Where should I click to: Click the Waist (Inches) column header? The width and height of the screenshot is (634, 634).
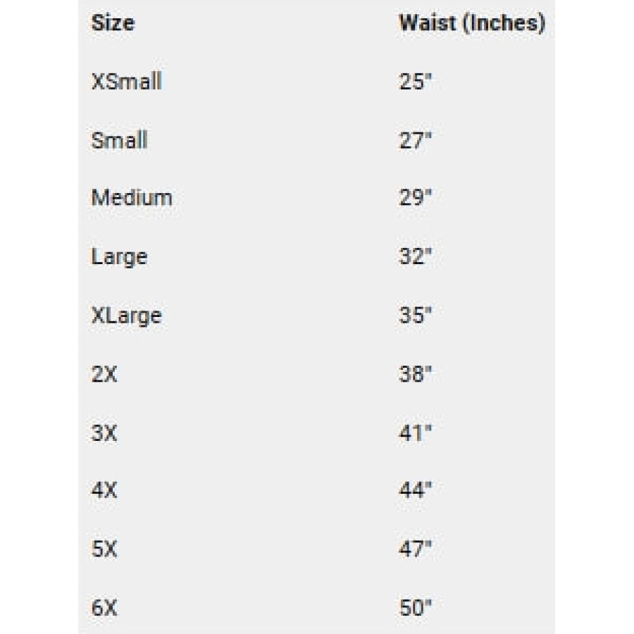click(472, 23)
